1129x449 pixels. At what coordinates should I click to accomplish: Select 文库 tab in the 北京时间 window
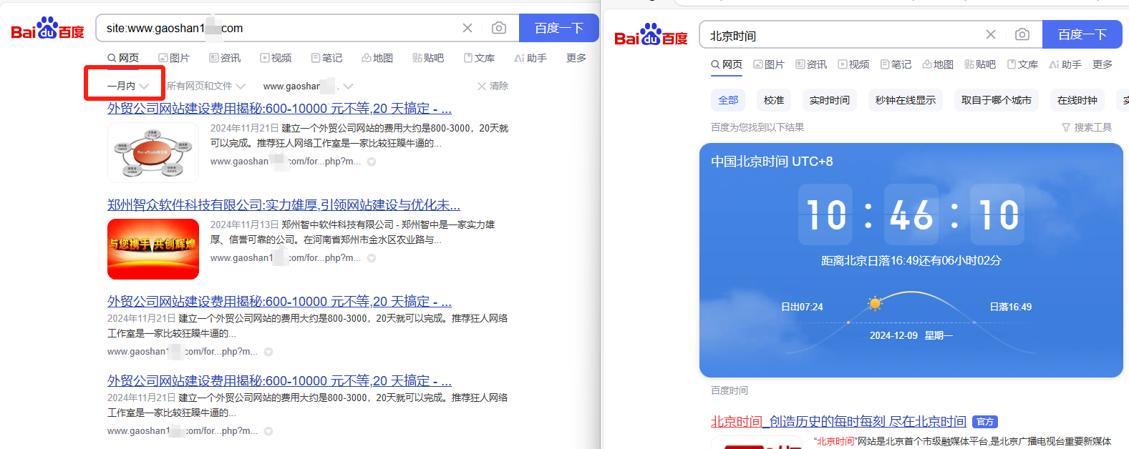tap(1022, 64)
